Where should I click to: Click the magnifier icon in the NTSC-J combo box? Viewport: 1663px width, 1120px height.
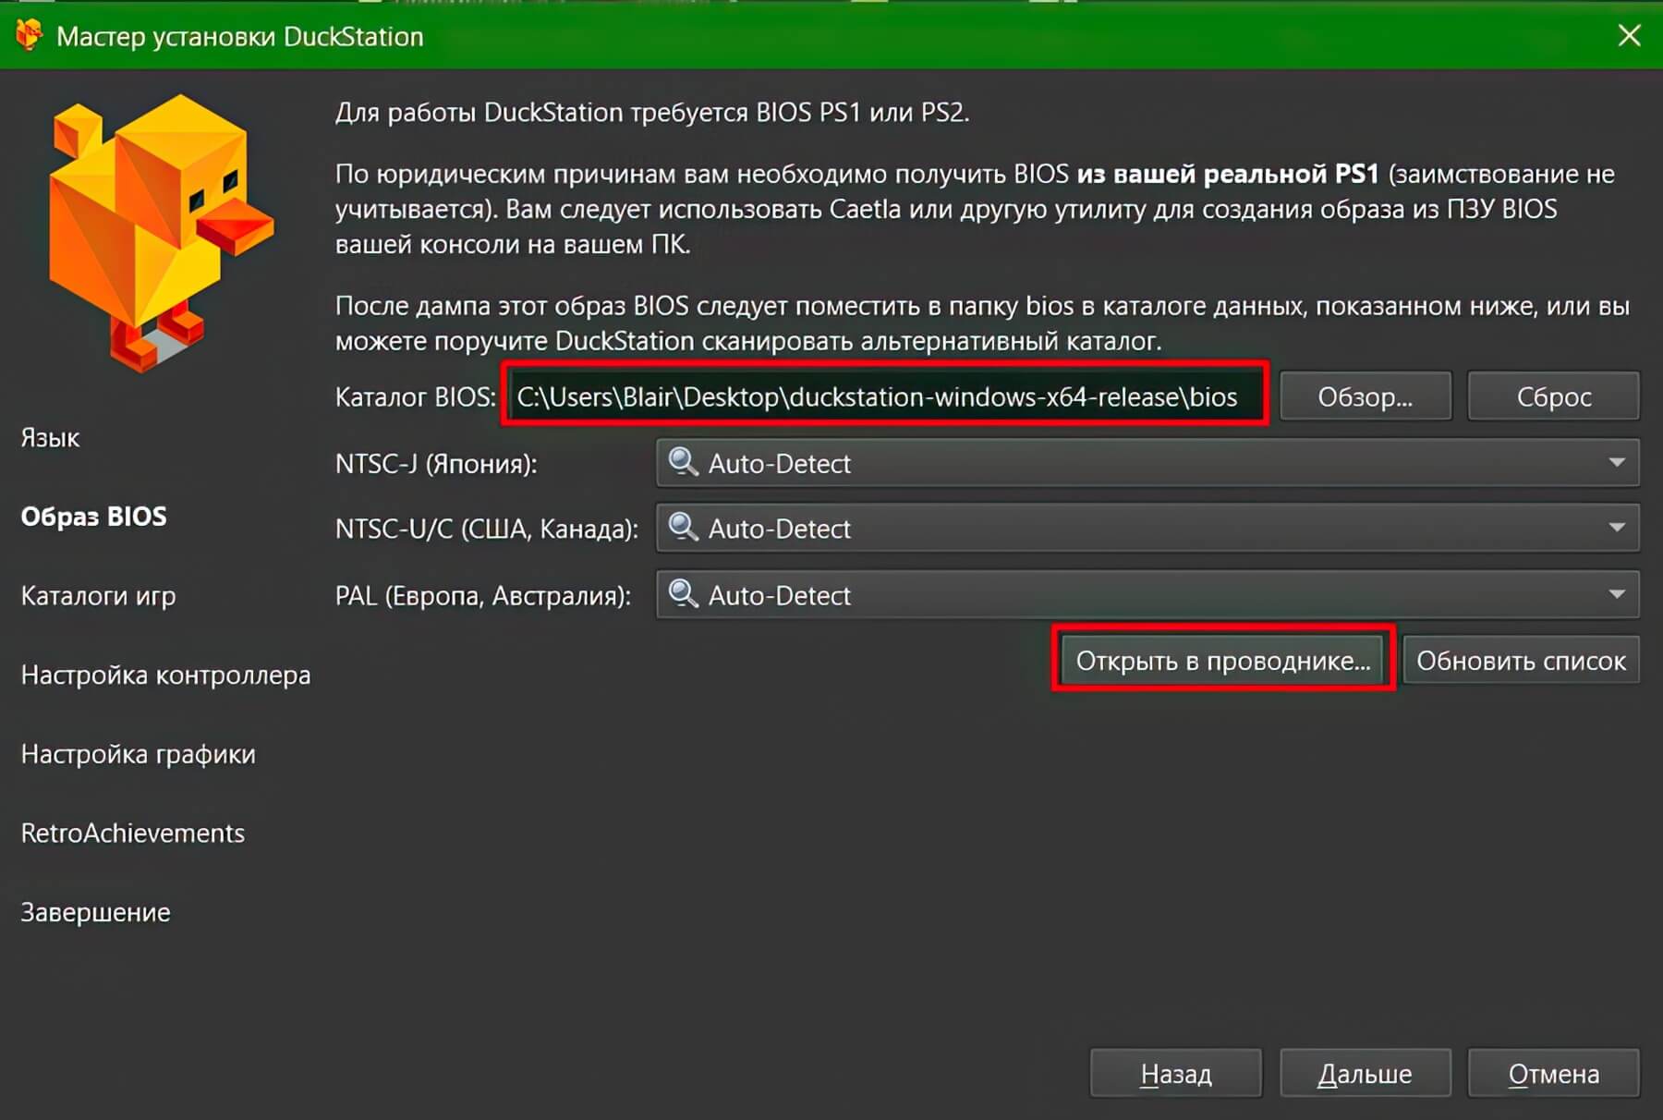(683, 461)
